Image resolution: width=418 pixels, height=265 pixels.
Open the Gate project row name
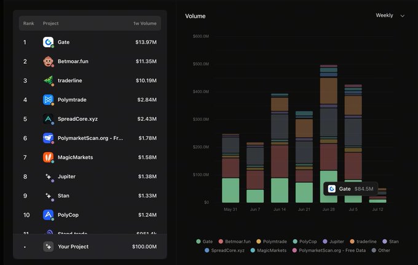click(63, 42)
